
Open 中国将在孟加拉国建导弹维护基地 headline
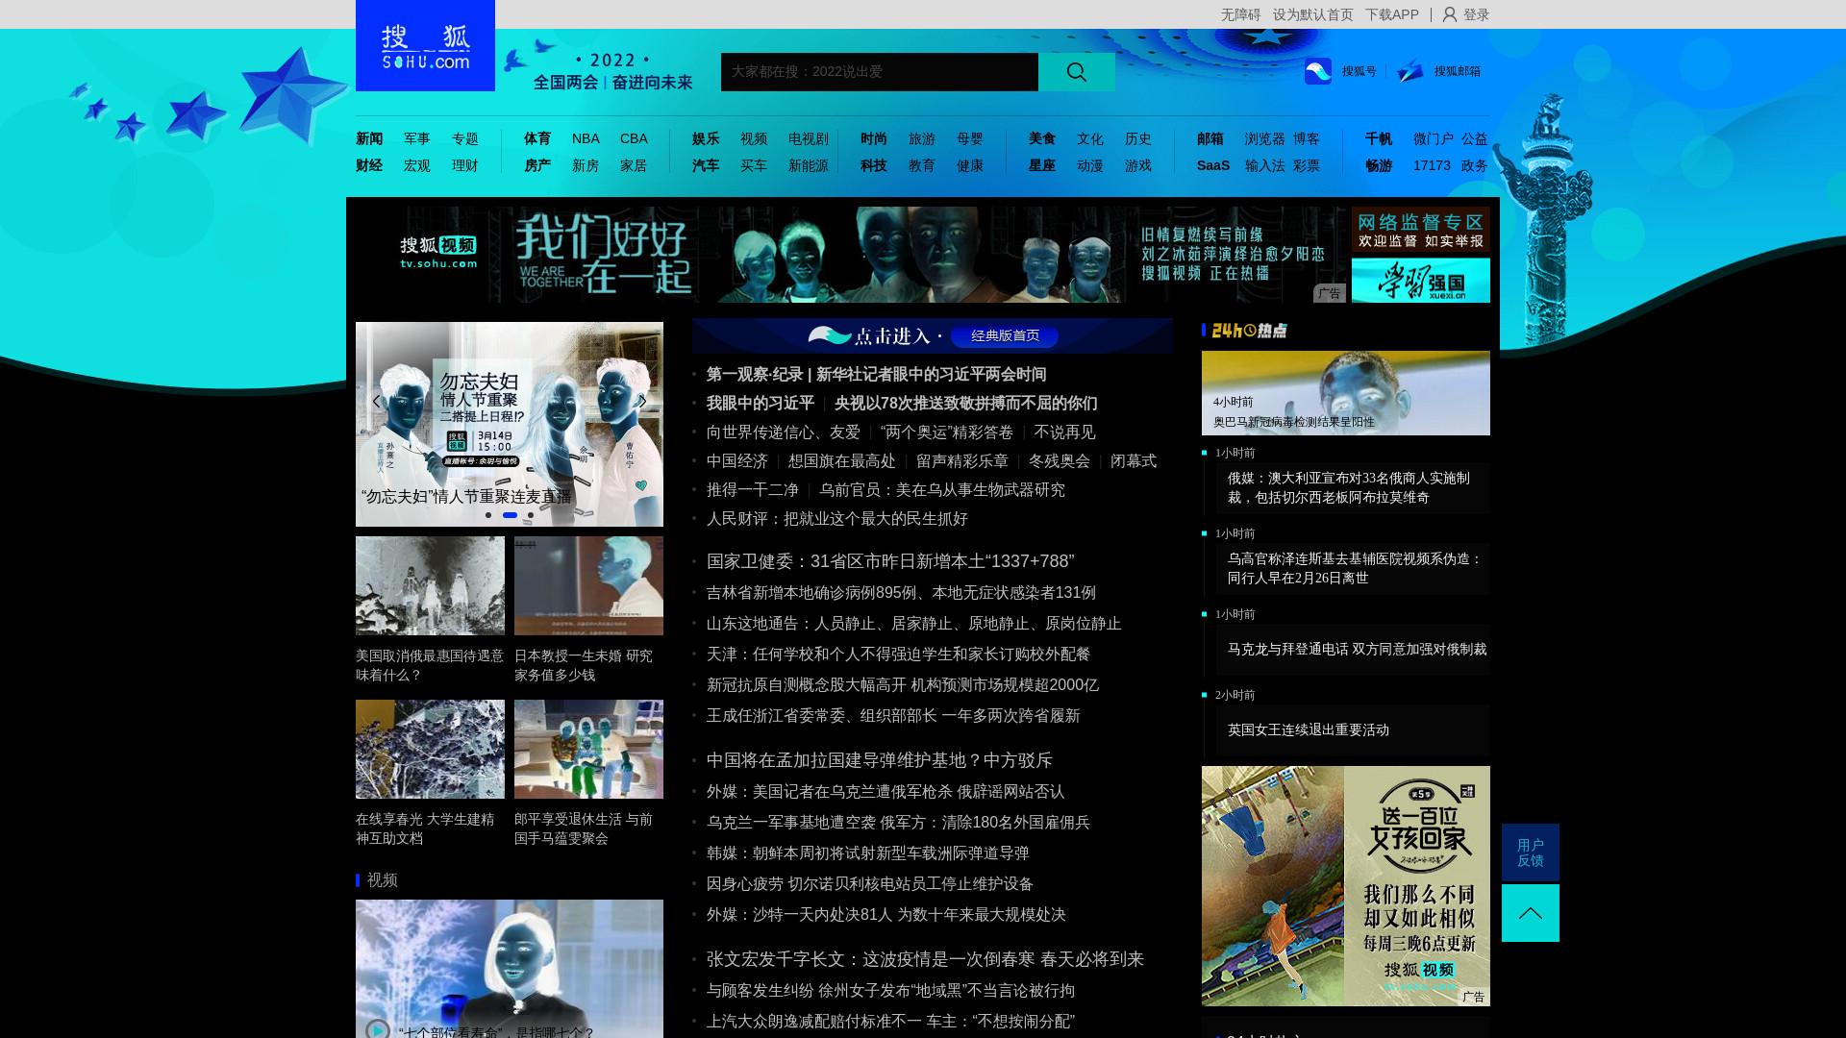coord(880,760)
